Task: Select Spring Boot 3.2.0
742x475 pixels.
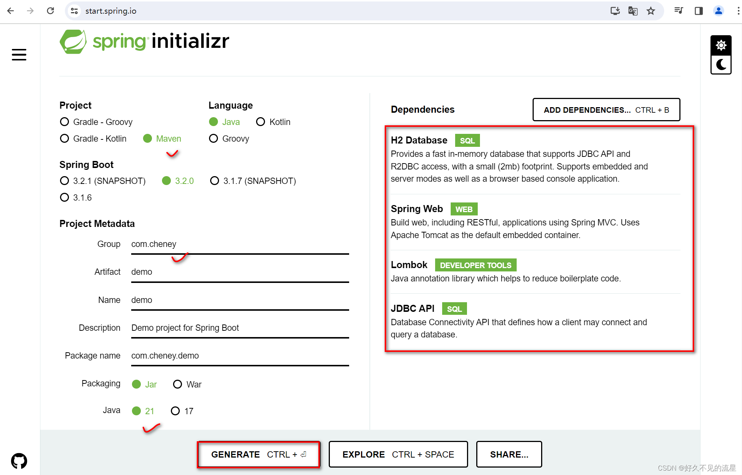Action: 178,181
